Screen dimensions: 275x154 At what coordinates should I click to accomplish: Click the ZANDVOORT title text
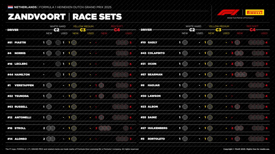pos(37,17)
